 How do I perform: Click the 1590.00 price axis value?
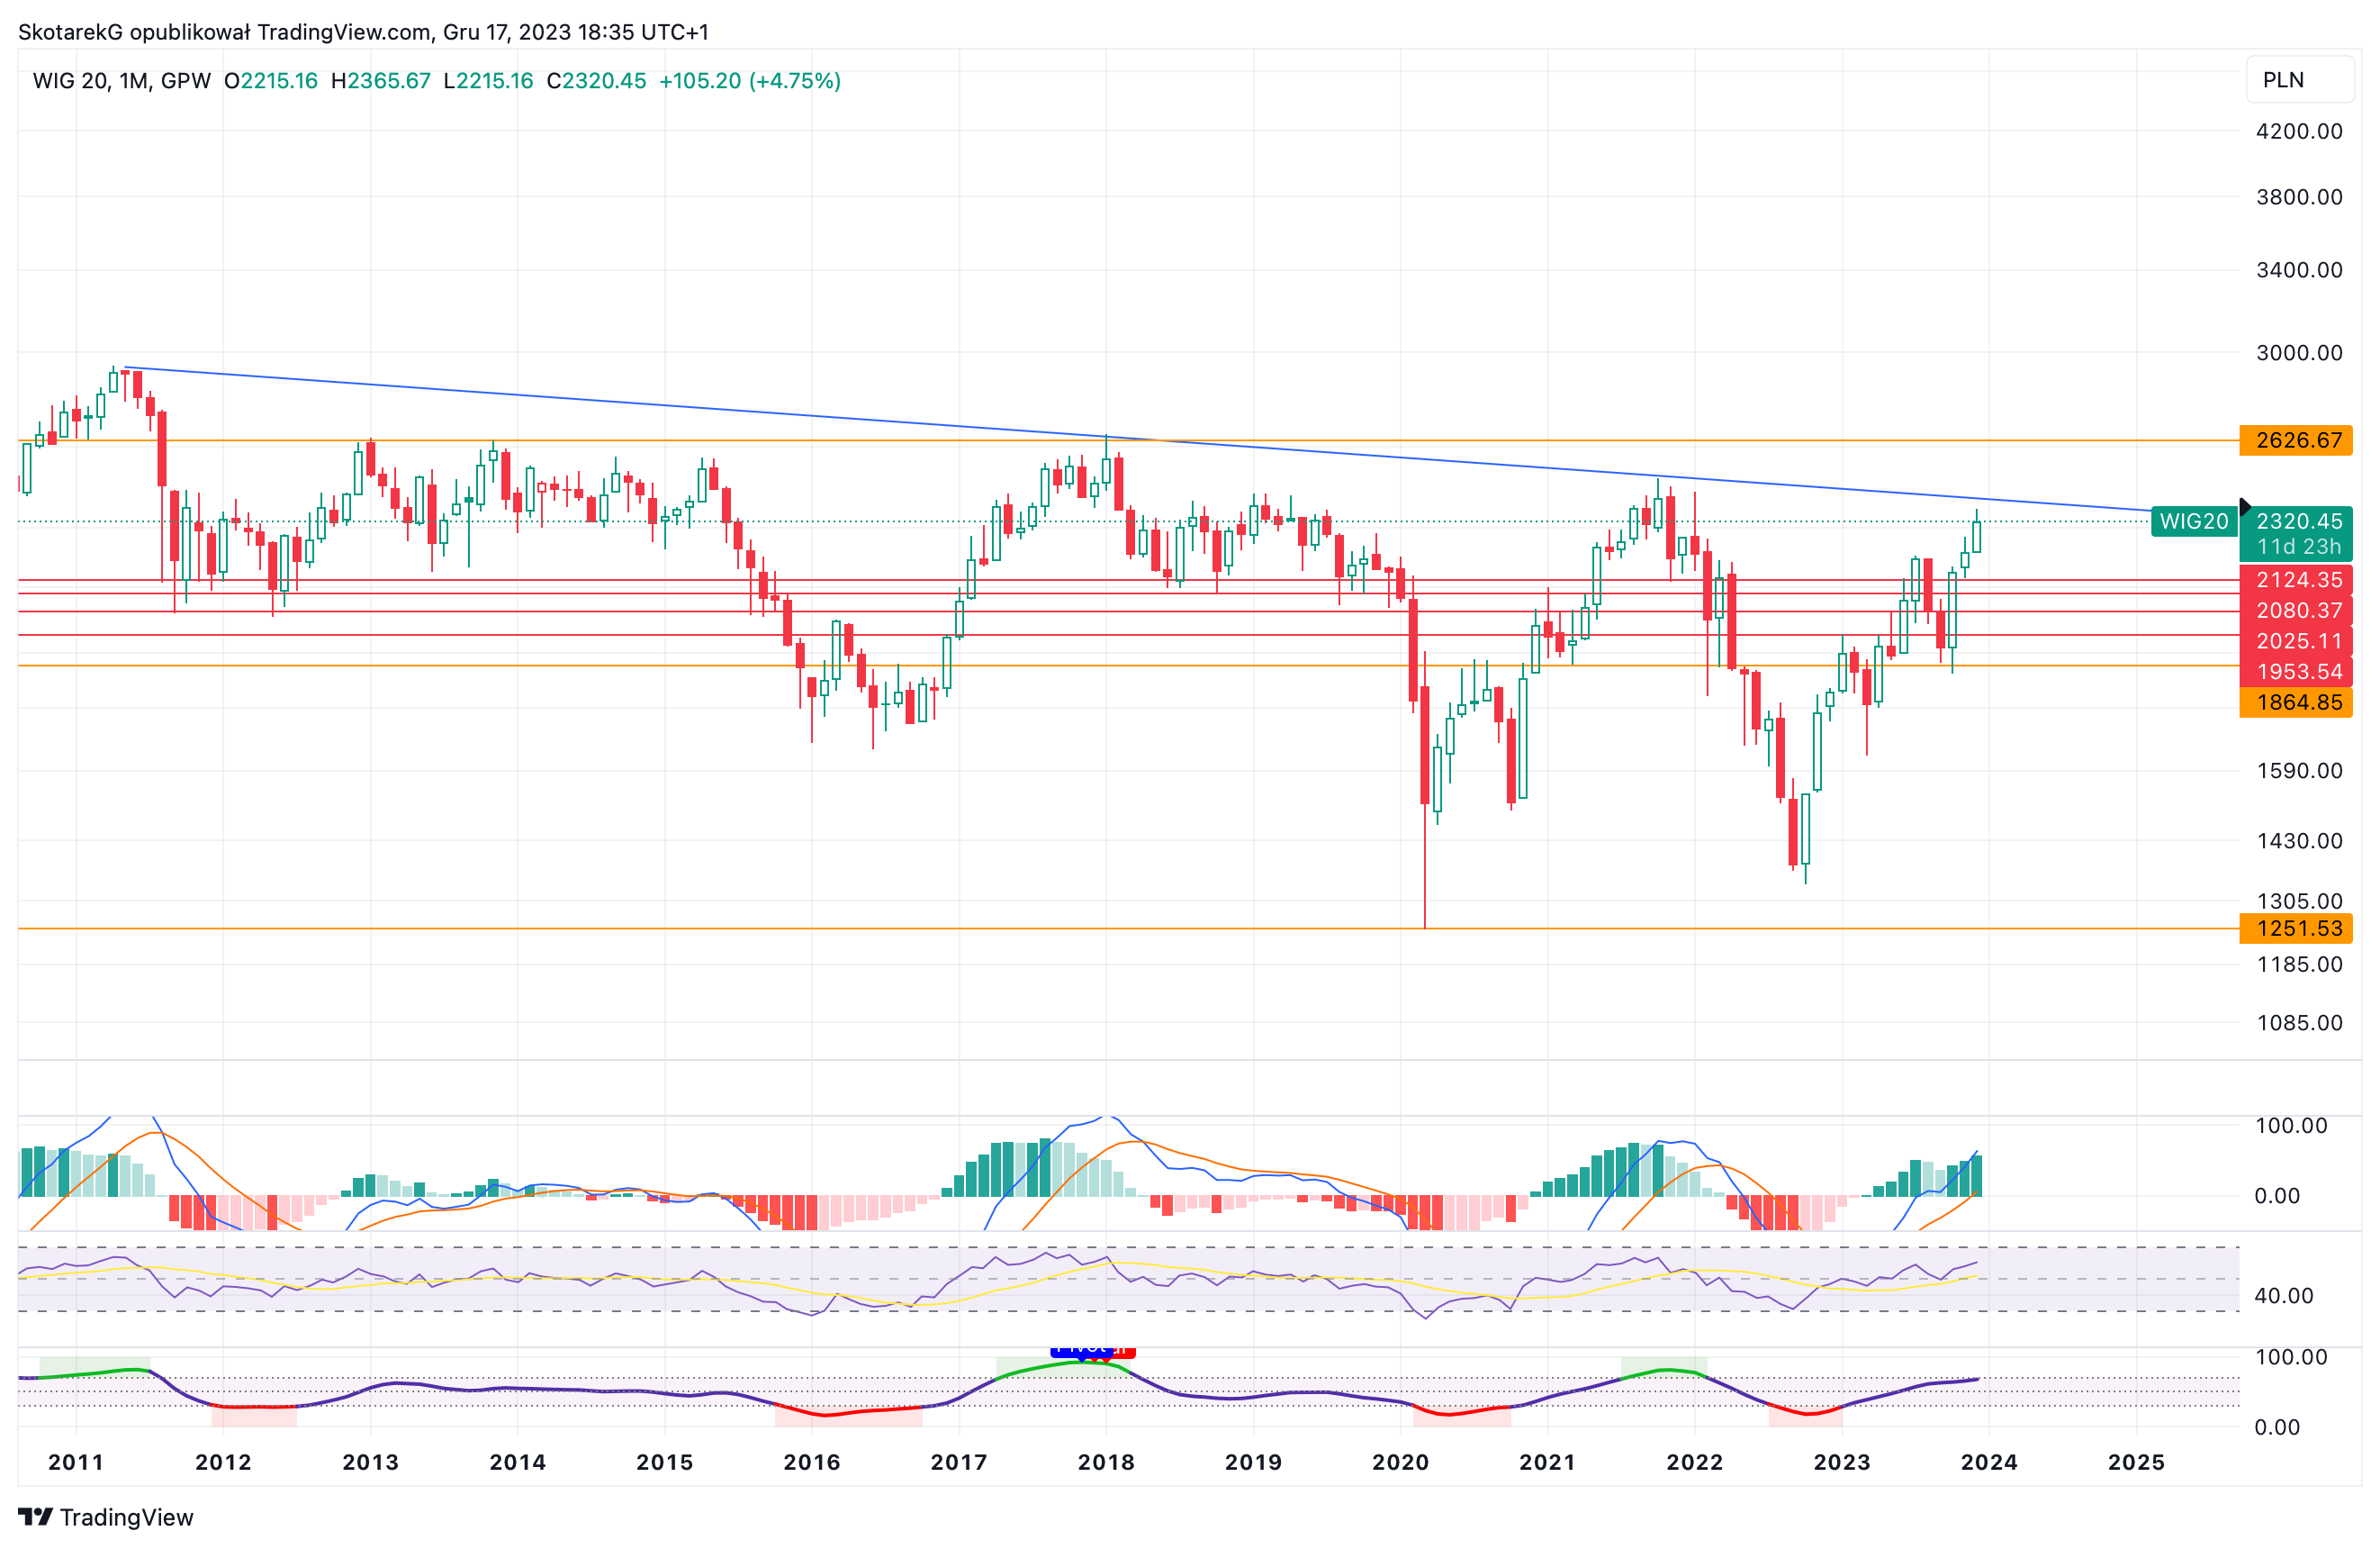2299,771
